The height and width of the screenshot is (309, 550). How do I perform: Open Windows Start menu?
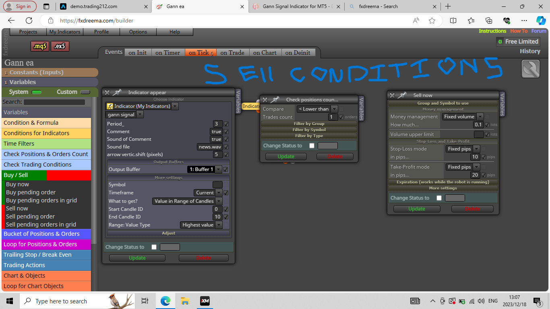10,301
